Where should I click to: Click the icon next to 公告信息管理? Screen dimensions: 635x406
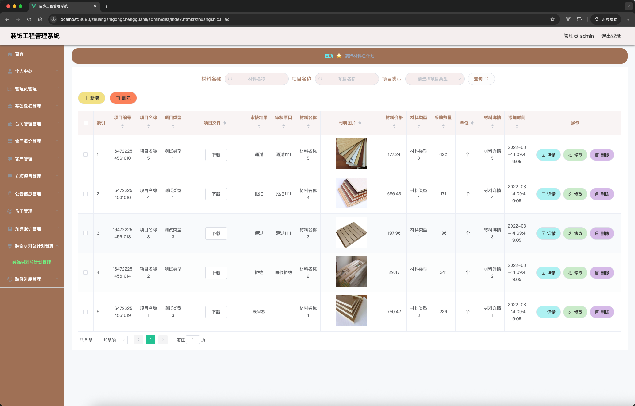(x=10, y=194)
